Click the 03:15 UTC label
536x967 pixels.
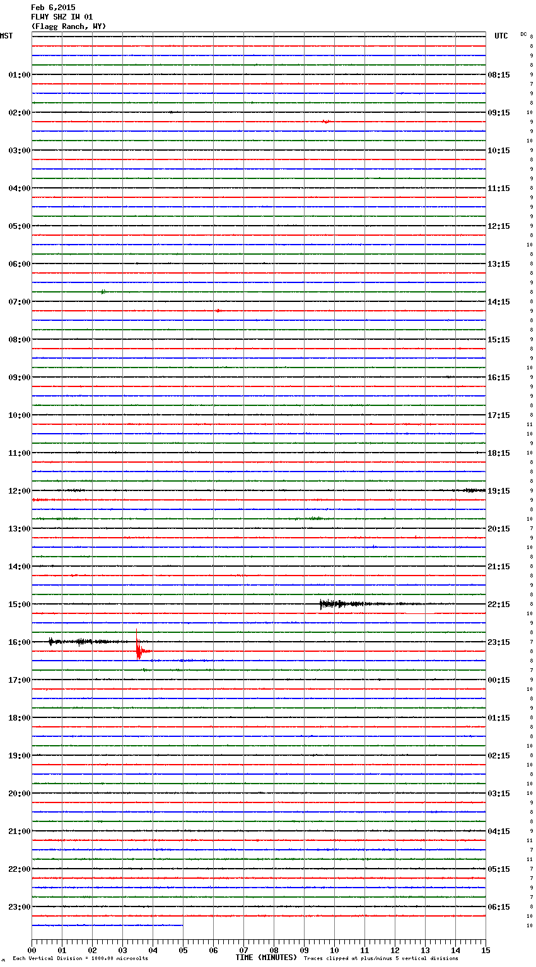pyautogui.click(x=499, y=794)
